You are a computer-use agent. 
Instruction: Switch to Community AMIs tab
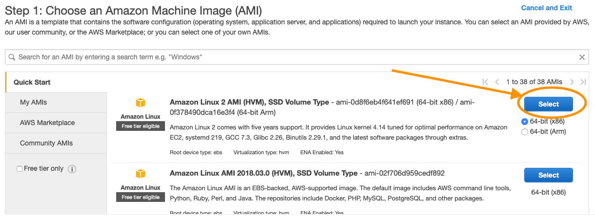(x=56, y=144)
